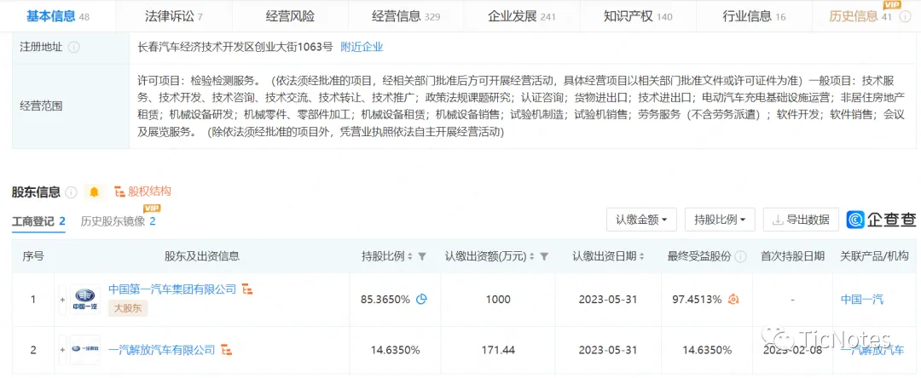Open the 认缴金额 dropdown
The image size is (921, 378).
coord(641,220)
